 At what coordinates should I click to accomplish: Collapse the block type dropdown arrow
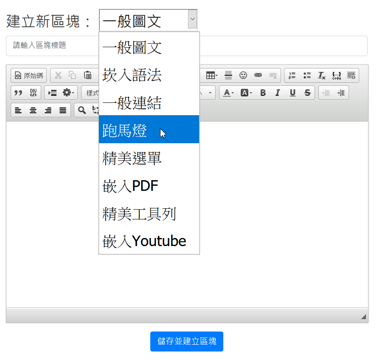coord(192,20)
